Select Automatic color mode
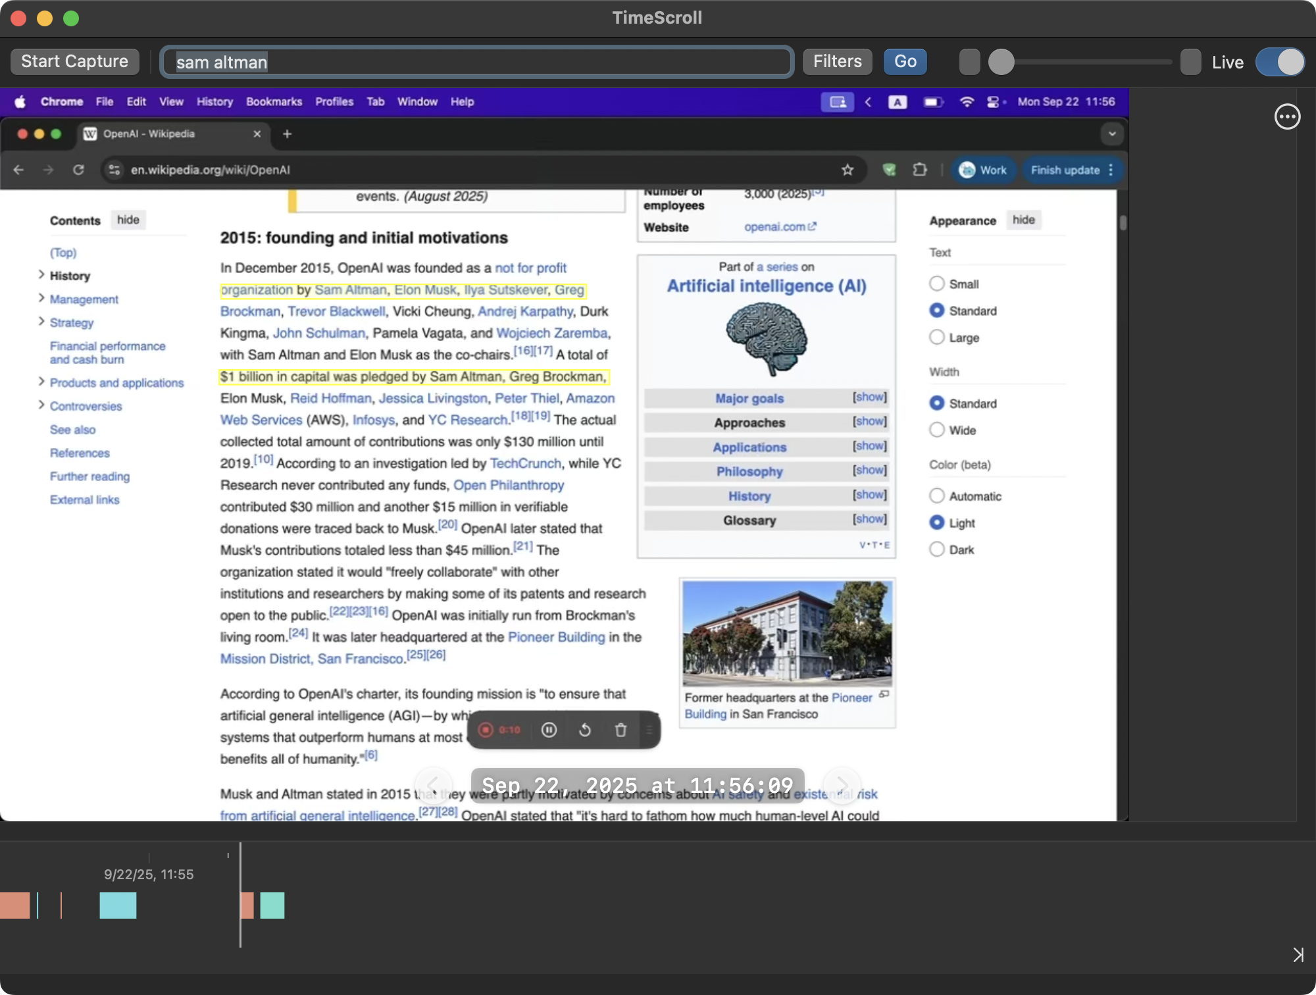 [936, 496]
